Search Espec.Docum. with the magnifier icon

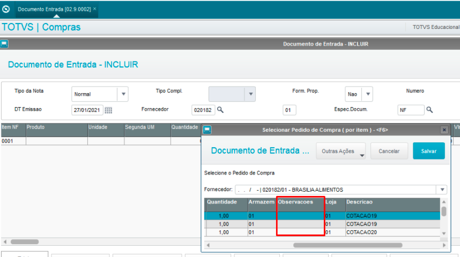429,110
